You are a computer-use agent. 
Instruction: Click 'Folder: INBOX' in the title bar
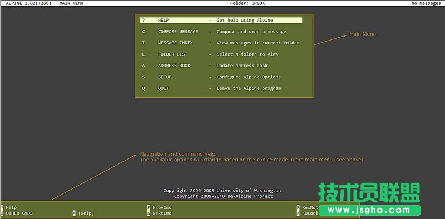pyautogui.click(x=248, y=3)
